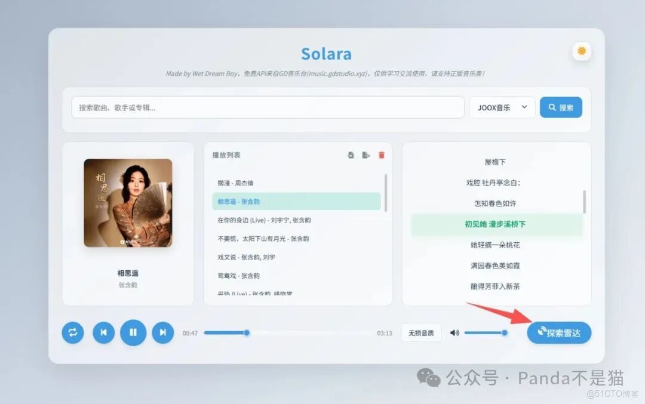This screenshot has width=645, height=404.
Task: Open the JOOX音乐 source dropdown
Action: 502,107
